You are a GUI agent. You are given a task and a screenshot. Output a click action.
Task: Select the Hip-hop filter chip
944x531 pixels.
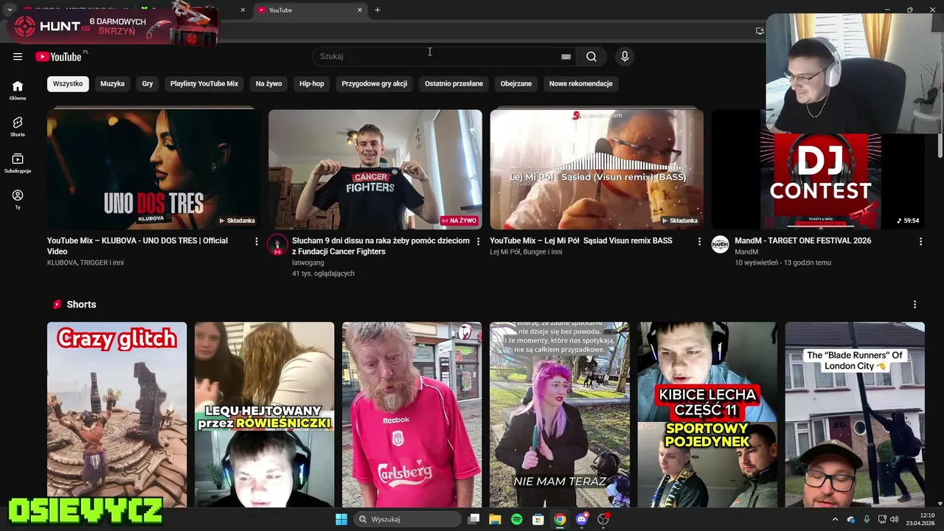(x=311, y=83)
